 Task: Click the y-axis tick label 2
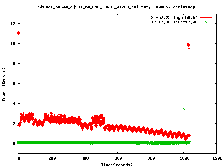(14, 124)
